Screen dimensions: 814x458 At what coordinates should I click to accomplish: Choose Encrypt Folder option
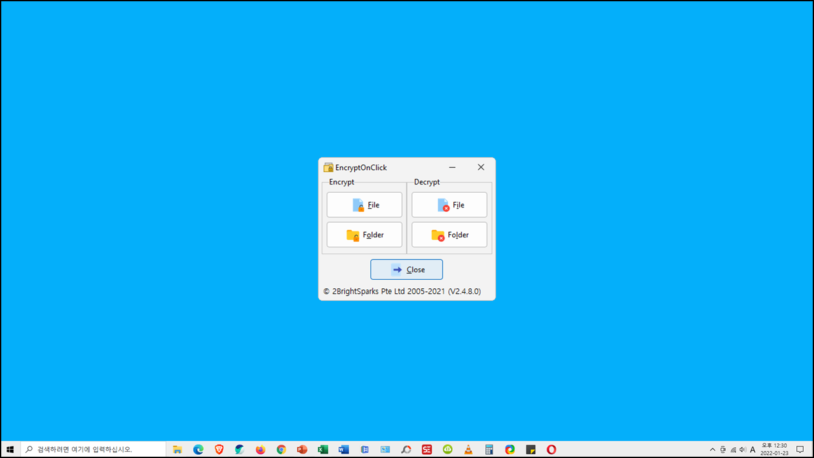pos(364,235)
